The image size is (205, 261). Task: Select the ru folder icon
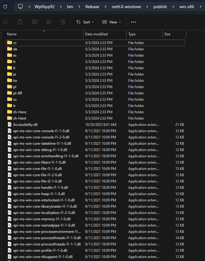click(x=10, y=99)
